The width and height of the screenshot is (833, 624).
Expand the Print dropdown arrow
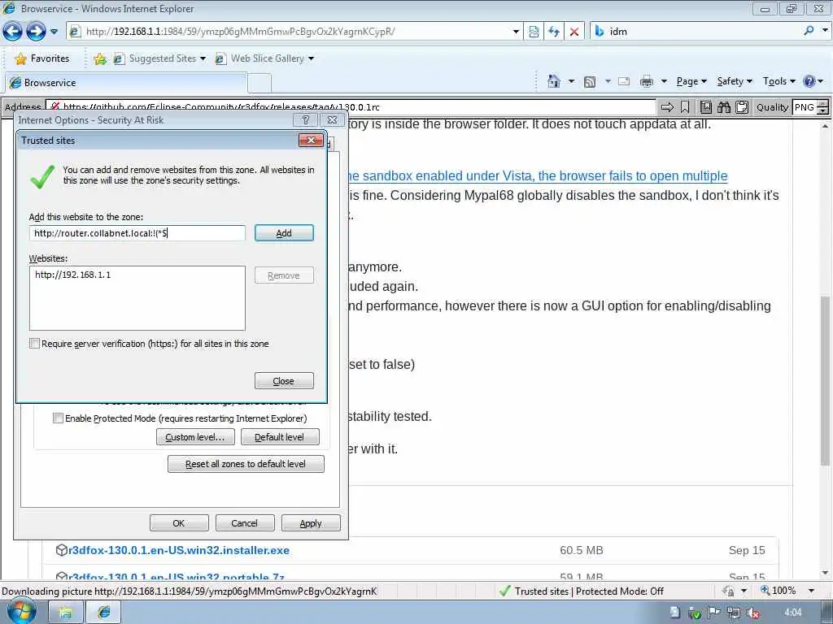coord(664,81)
